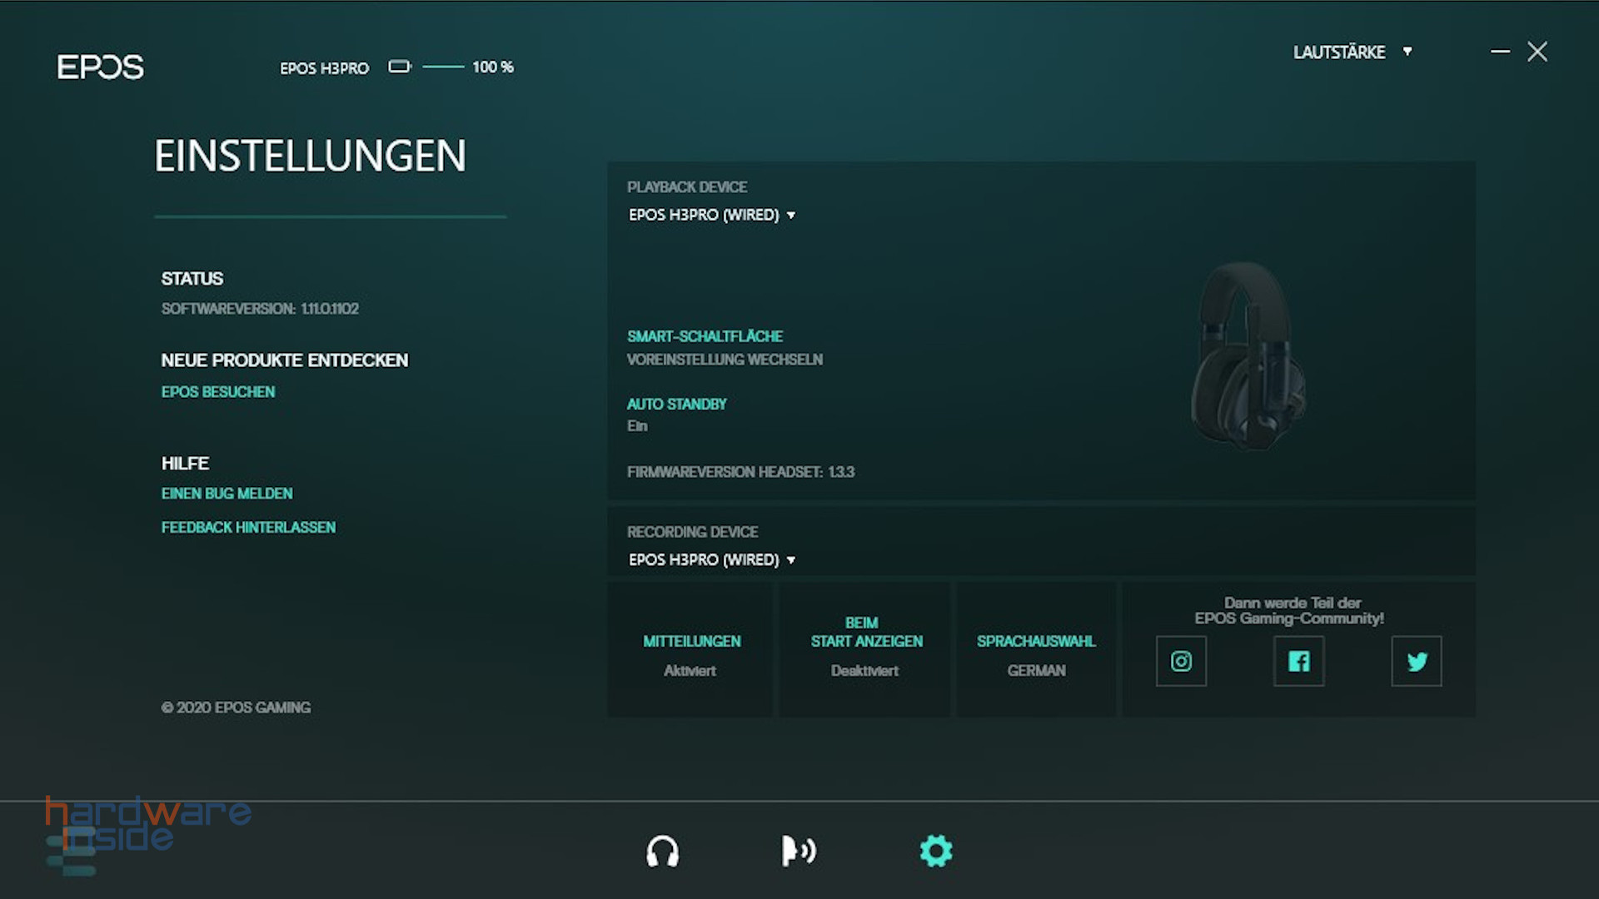The height and width of the screenshot is (899, 1599).
Task: Open EPOS Twitter page icon
Action: point(1416,662)
